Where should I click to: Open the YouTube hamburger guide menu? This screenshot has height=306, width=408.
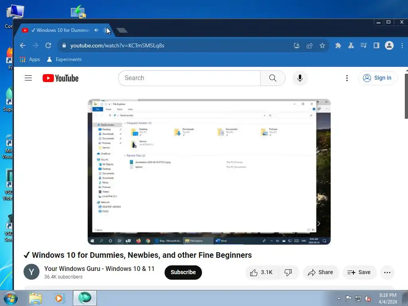tap(28, 78)
